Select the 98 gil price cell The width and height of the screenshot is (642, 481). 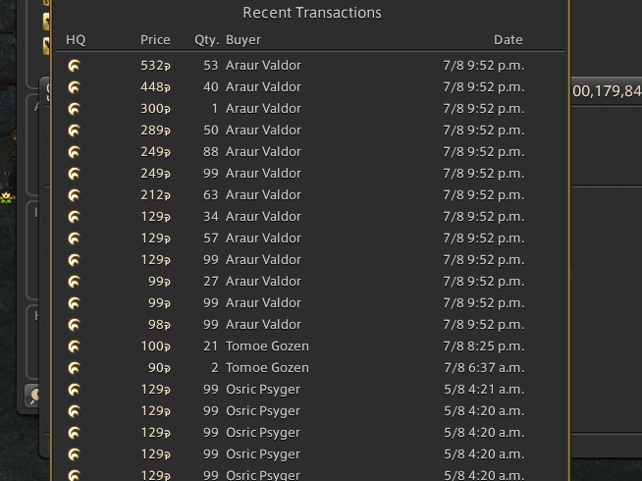pos(159,325)
